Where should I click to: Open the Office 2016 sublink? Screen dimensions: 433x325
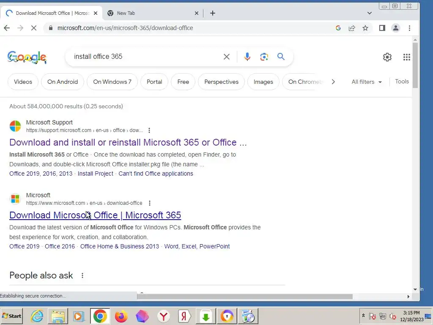point(60,246)
